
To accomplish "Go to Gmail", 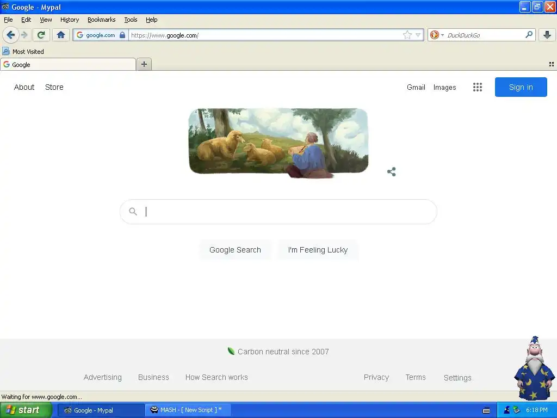I will pos(416,87).
